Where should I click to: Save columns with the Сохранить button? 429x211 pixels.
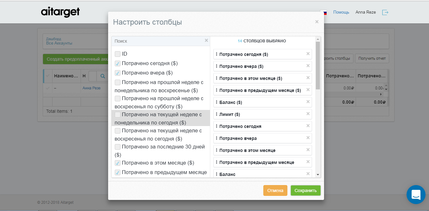pos(305,190)
